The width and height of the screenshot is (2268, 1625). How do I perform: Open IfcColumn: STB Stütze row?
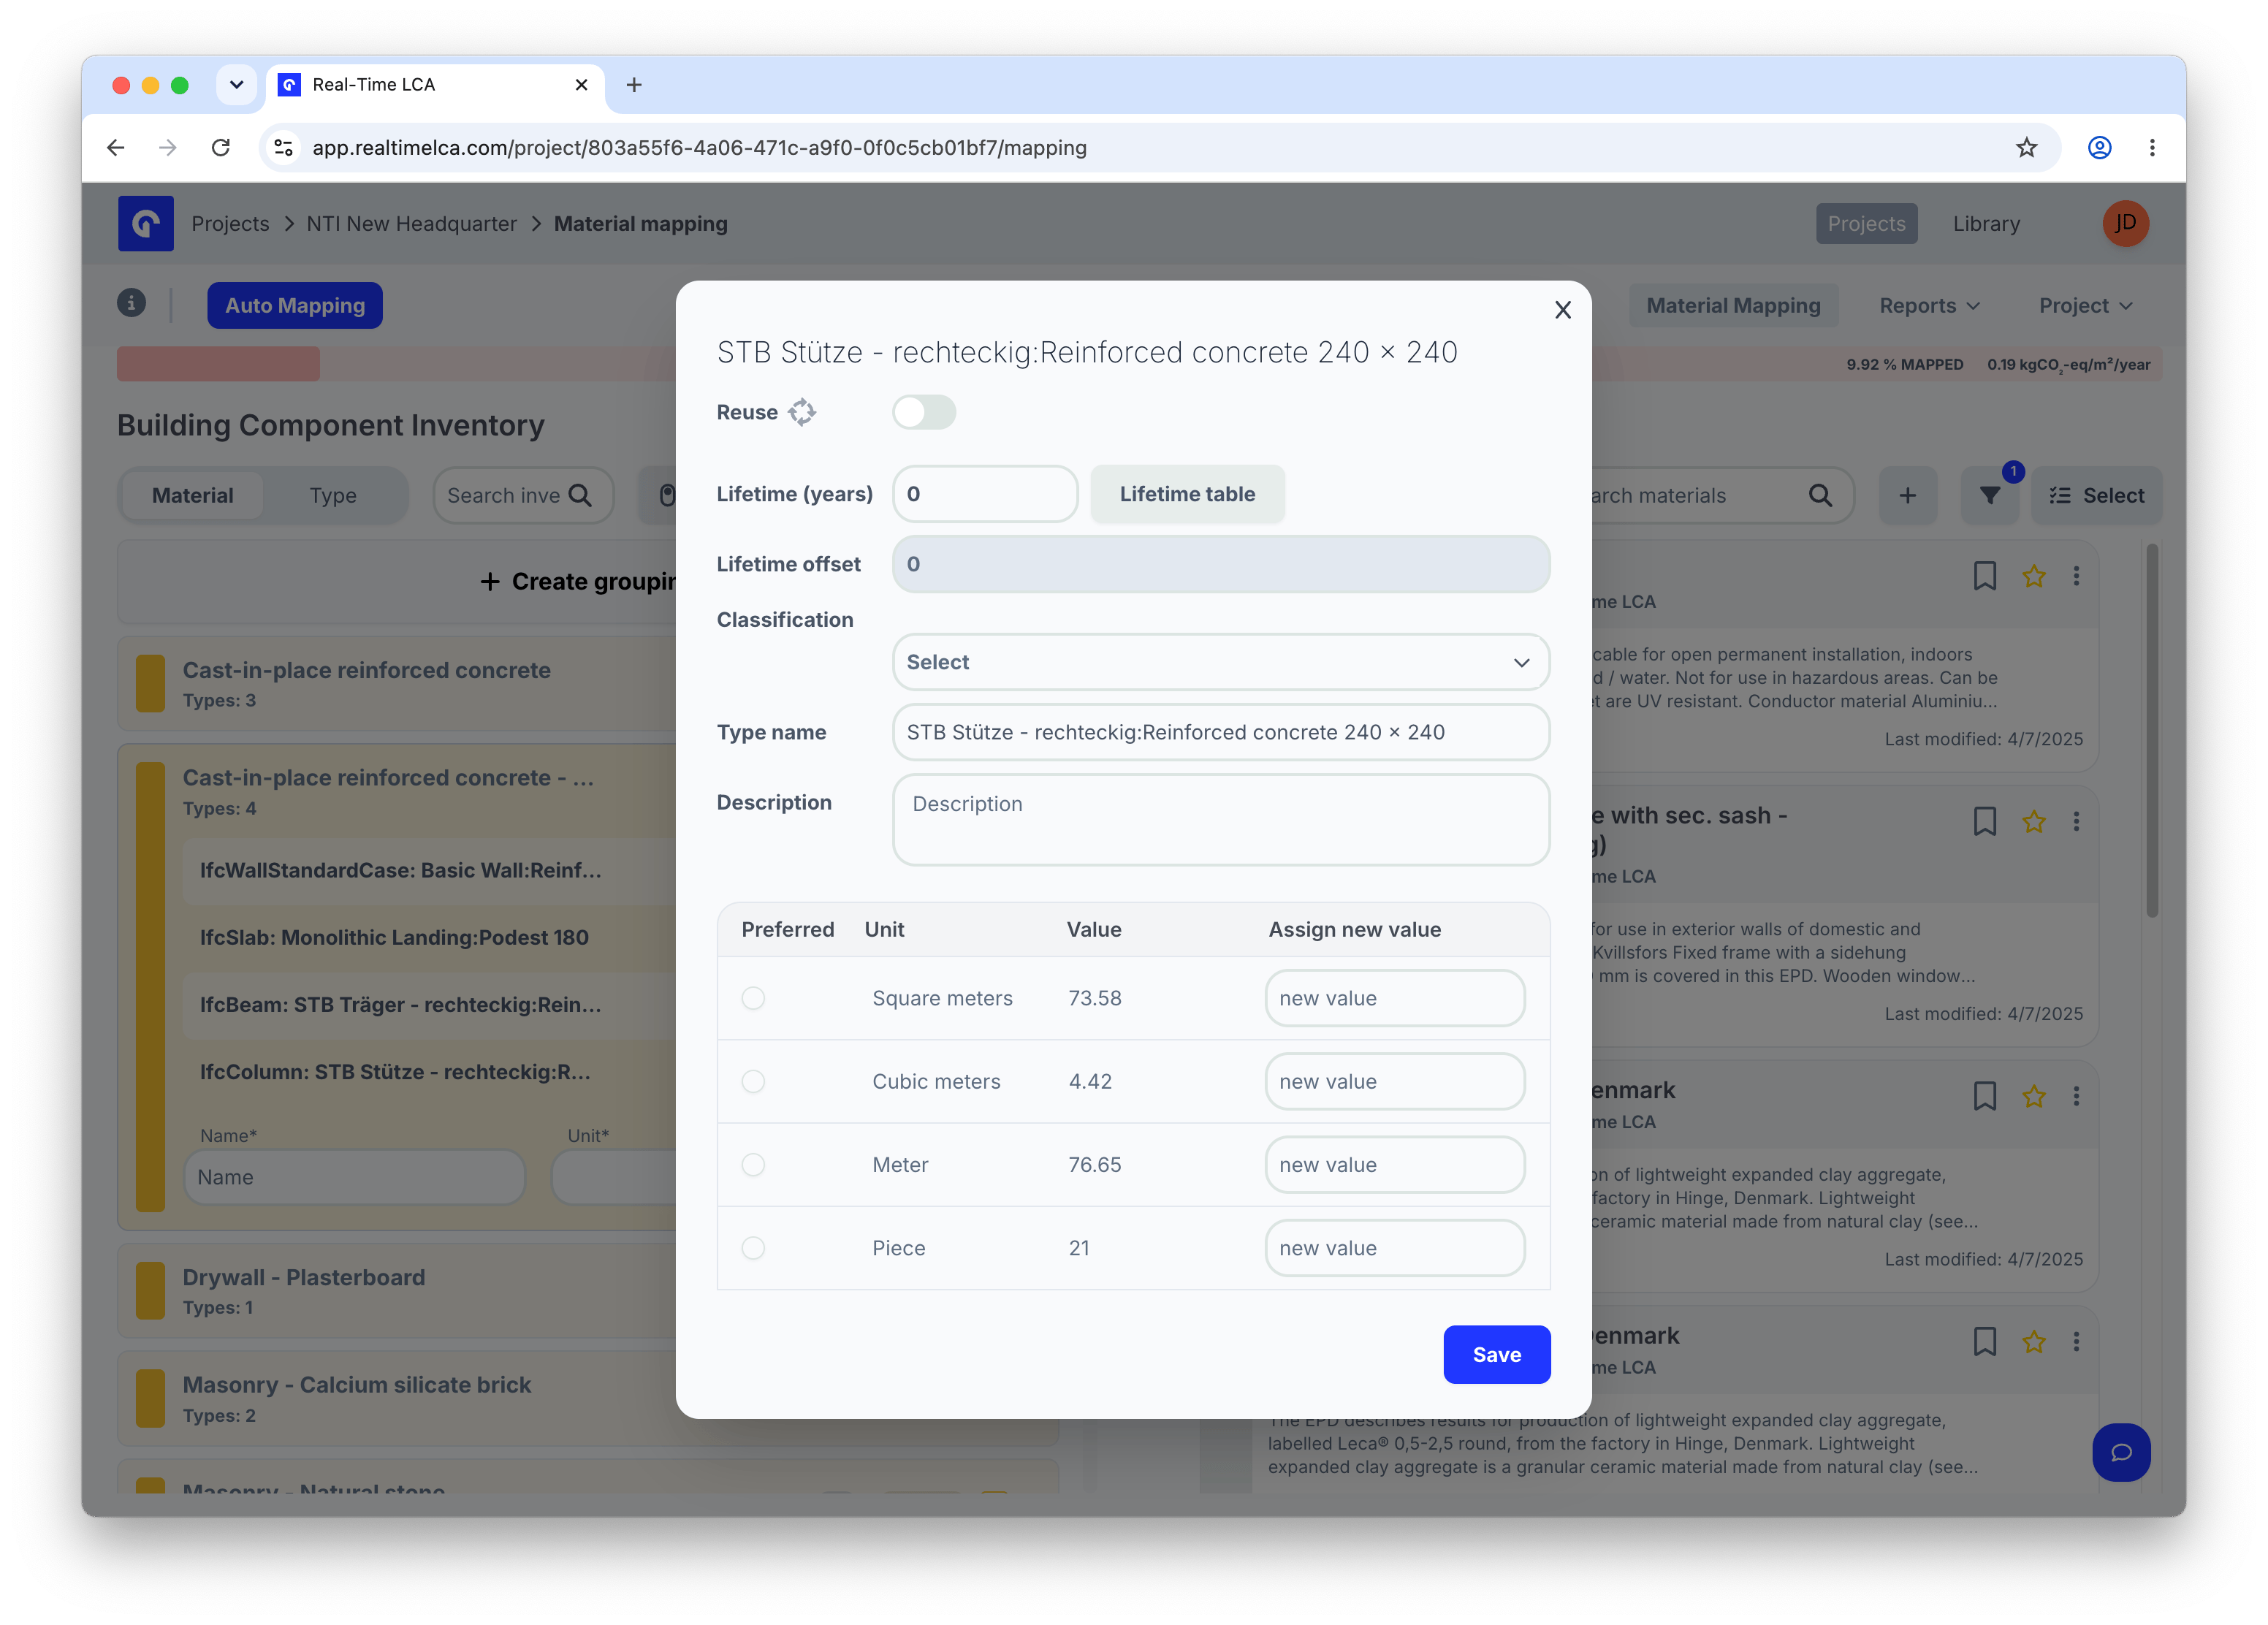pos(430,1072)
